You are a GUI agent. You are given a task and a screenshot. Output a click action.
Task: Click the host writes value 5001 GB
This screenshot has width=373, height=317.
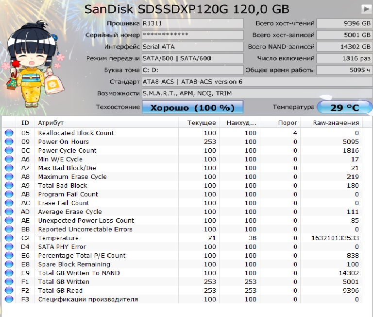pyautogui.click(x=344, y=35)
